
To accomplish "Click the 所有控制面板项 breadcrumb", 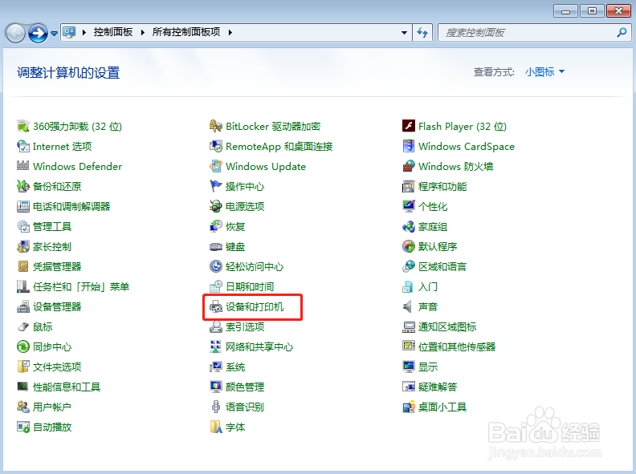I will pos(186,32).
